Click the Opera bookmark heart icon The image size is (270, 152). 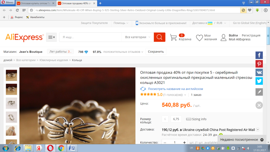tap(249, 10)
